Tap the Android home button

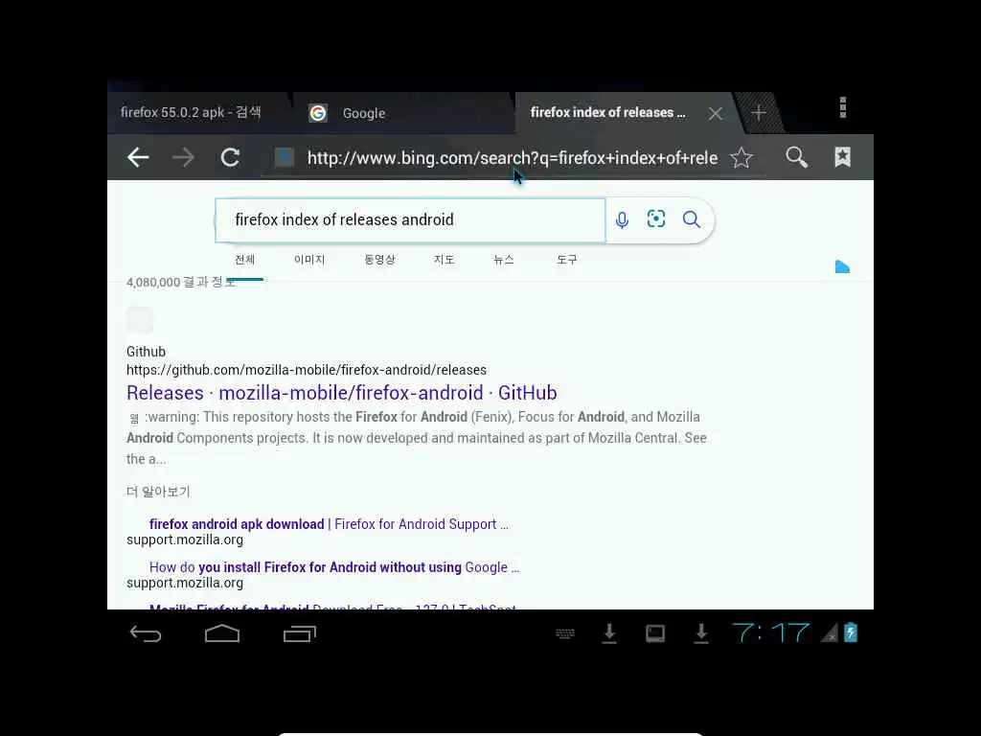click(x=222, y=633)
